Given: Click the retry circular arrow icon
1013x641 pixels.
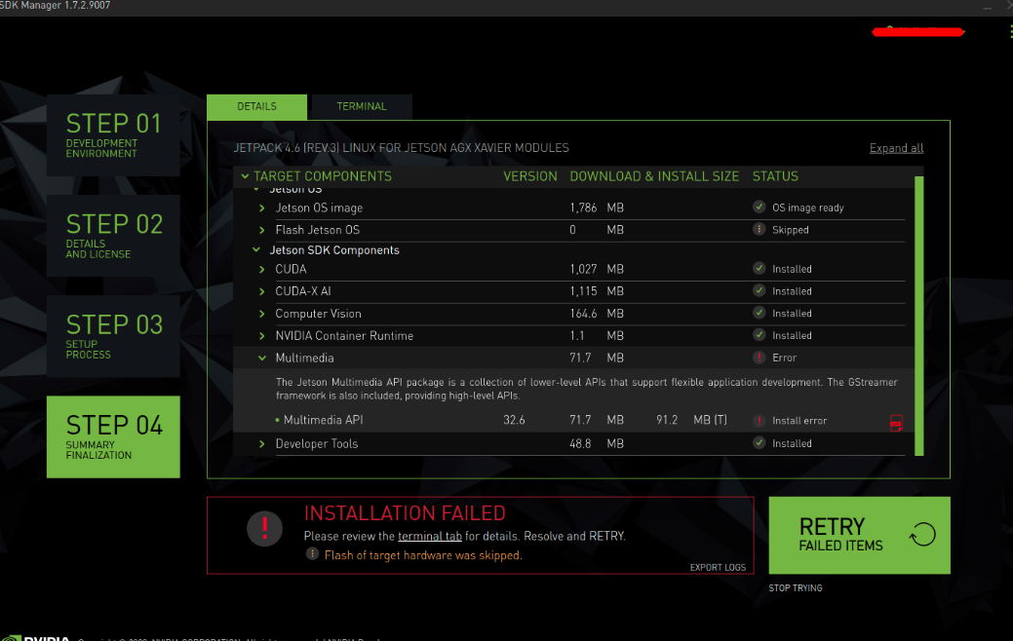Looking at the screenshot, I should [922, 535].
